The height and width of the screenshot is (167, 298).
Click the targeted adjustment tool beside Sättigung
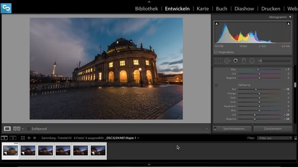pyautogui.click(x=216, y=85)
